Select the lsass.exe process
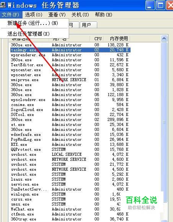 coord(21,180)
